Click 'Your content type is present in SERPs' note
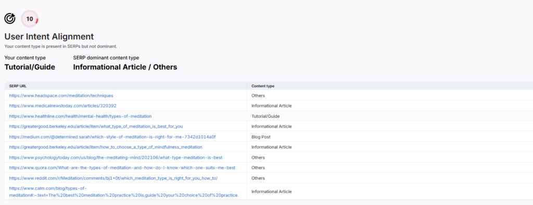This screenshot has height=205, width=533. [61, 46]
